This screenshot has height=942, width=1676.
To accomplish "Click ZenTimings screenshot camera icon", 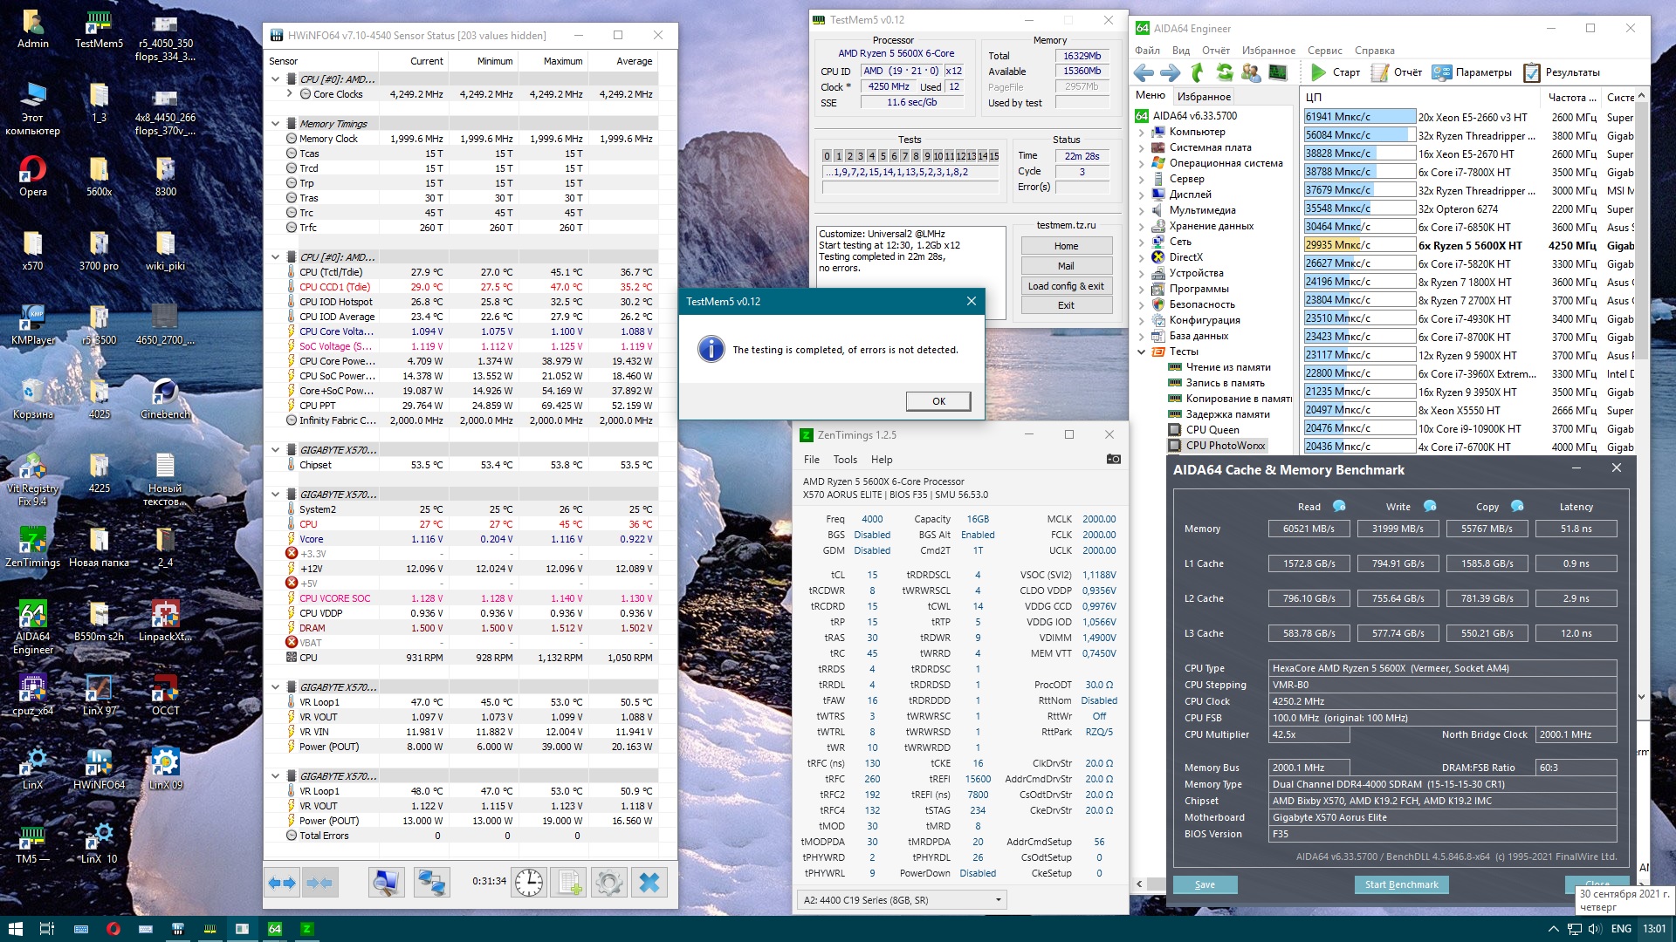I will [1113, 459].
